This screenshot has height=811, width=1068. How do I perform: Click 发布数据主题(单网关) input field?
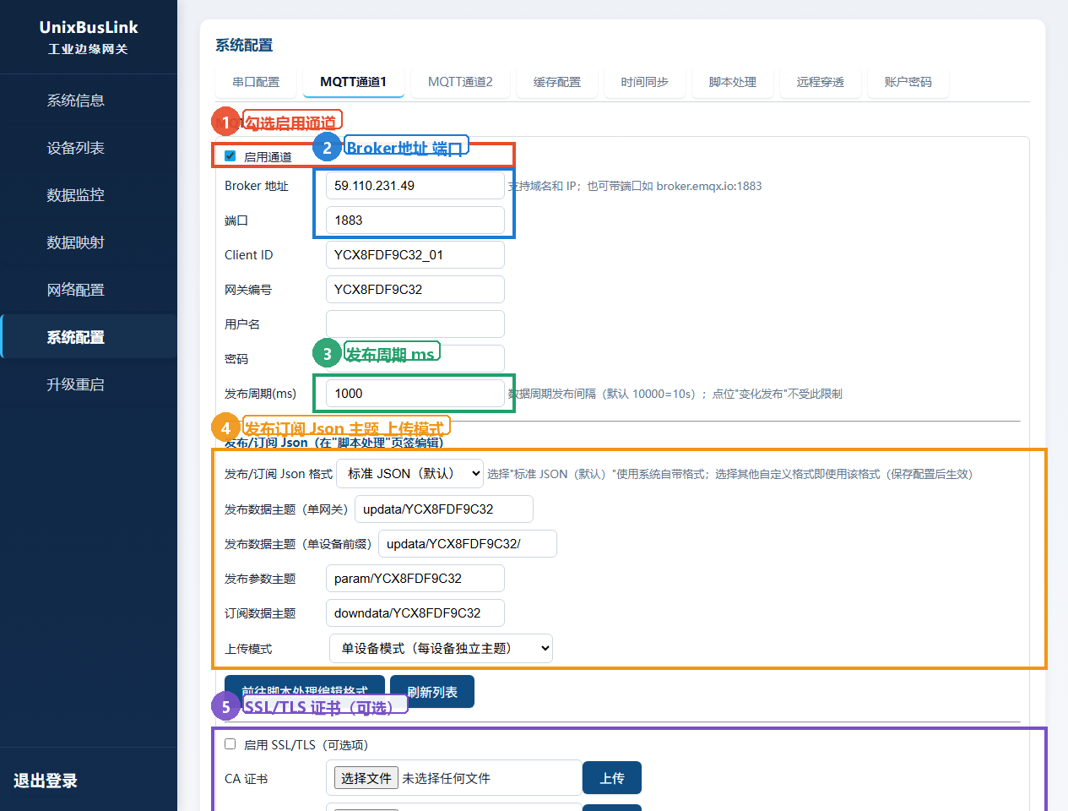pyautogui.click(x=444, y=509)
